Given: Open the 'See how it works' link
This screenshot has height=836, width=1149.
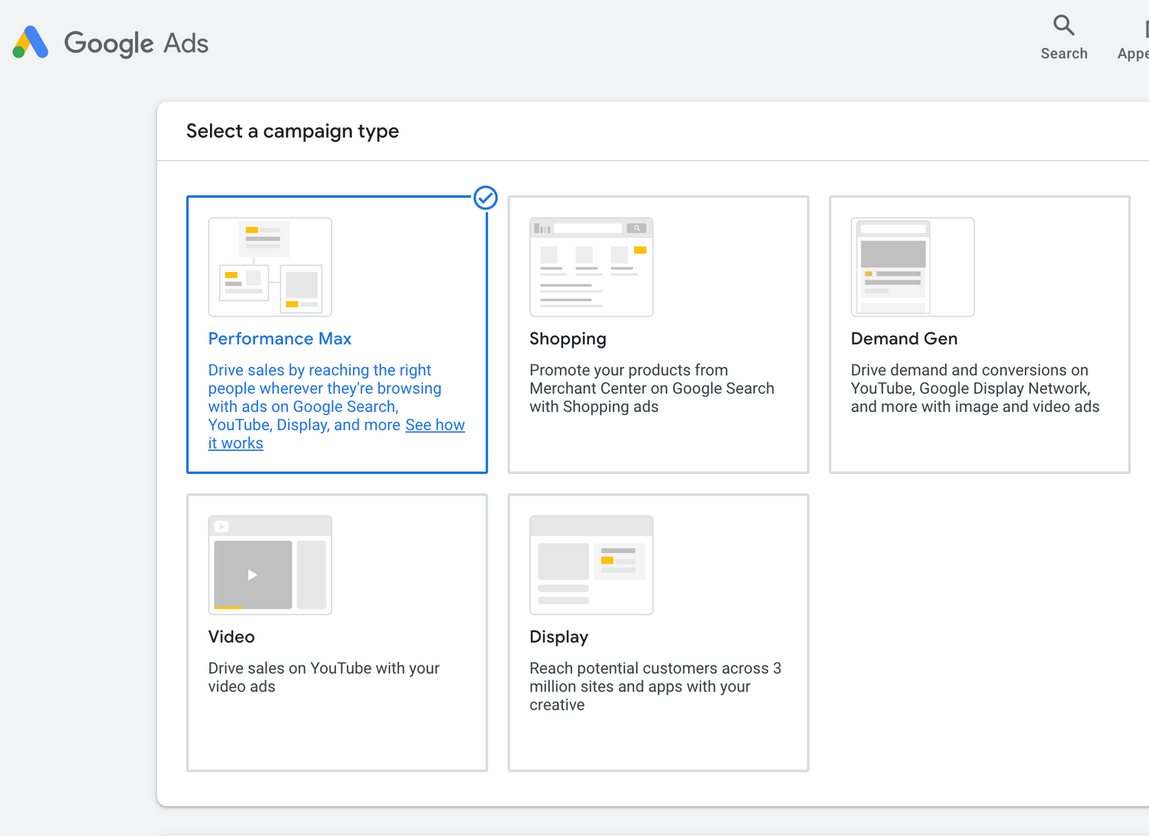Looking at the screenshot, I should click(x=434, y=425).
